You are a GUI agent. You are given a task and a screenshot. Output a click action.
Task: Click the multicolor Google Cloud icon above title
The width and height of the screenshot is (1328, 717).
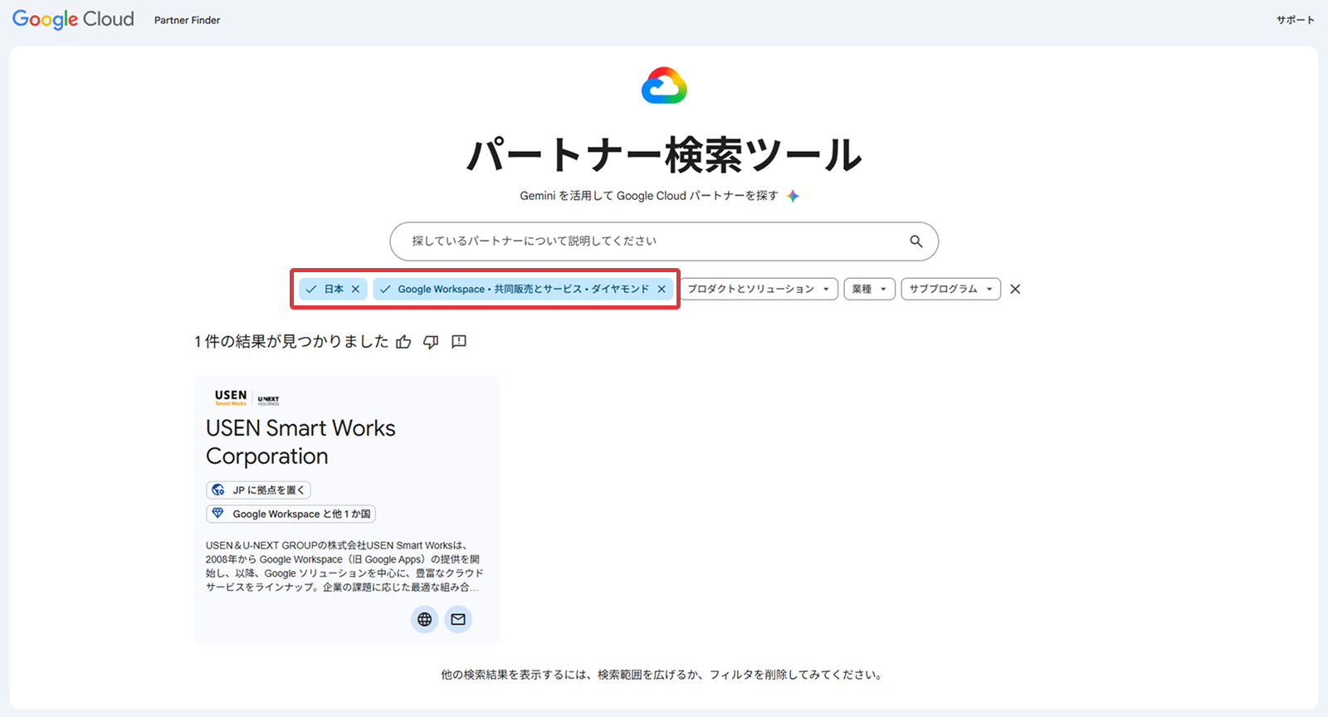tap(664, 85)
